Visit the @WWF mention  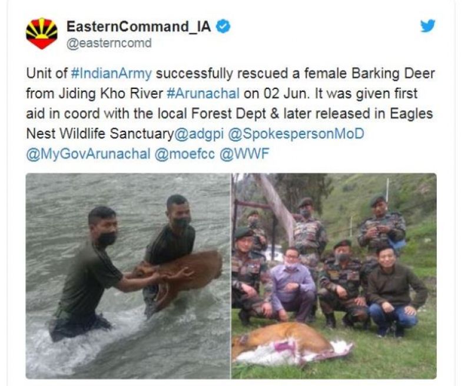click(244, 154)
